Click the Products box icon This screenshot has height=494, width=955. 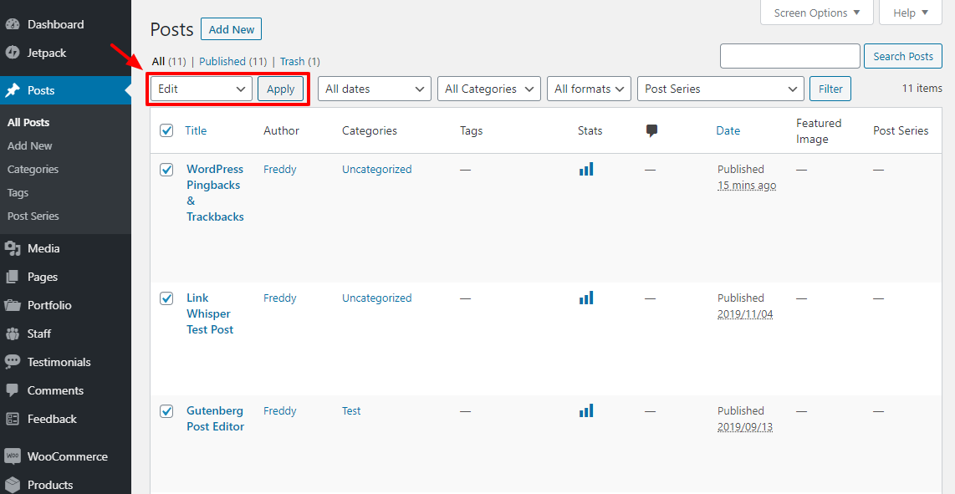click(13, 485)
